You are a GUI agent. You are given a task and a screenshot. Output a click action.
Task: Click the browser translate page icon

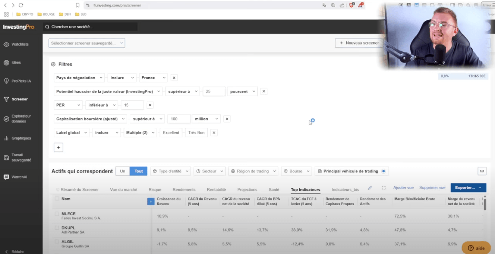[324, 5]
